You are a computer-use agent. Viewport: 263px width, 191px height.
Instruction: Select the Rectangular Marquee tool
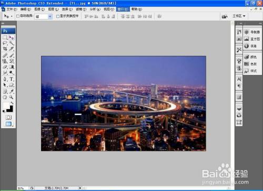point(5,37)
